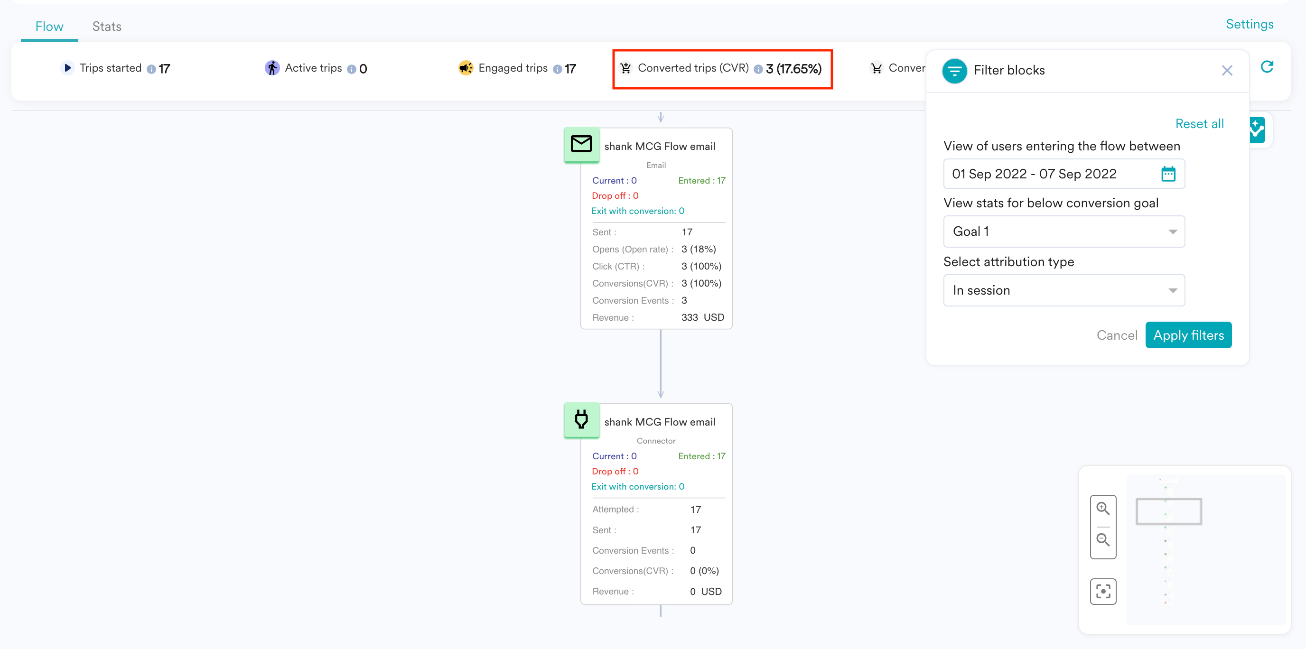Click the Apply filters button
1306x649 pixels.
pos(1188,335)
